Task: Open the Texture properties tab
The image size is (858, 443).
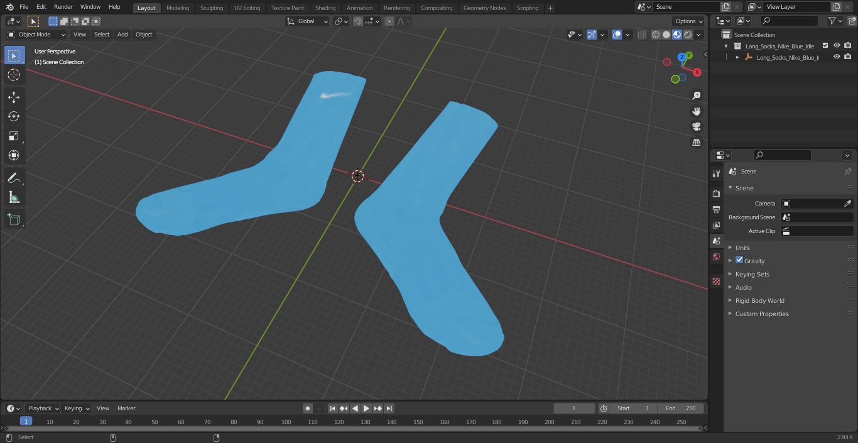Action: pyautogui.click(x=716, y=281)
